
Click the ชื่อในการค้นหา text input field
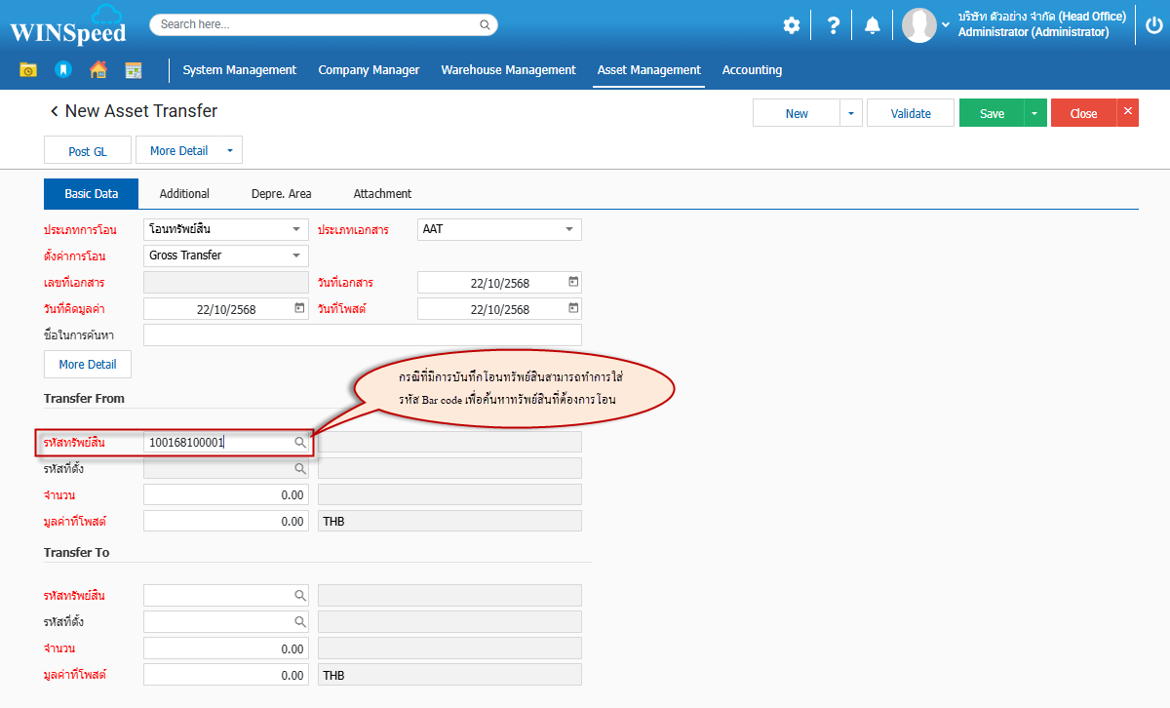click(362, 335)
